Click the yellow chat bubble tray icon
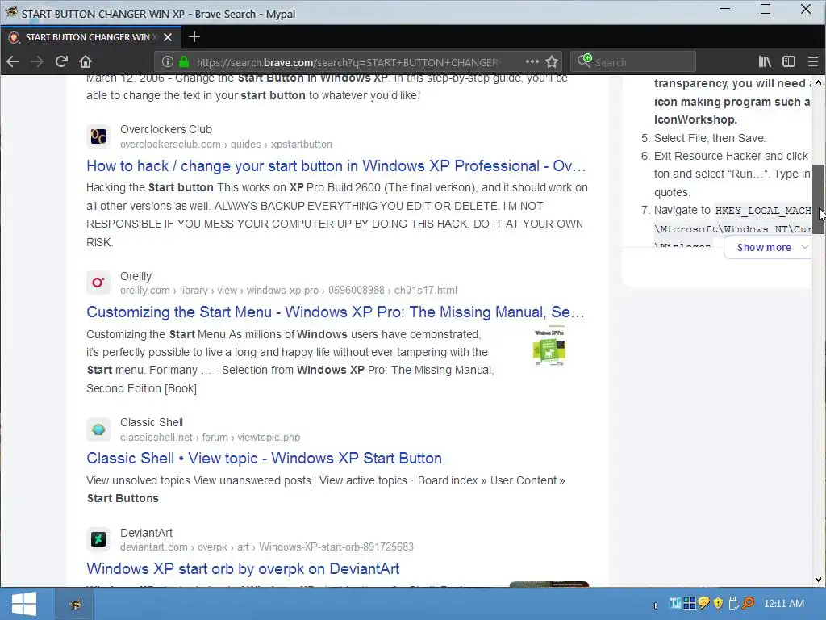This screenshot has width=826, height=620. tap(703, 603)
